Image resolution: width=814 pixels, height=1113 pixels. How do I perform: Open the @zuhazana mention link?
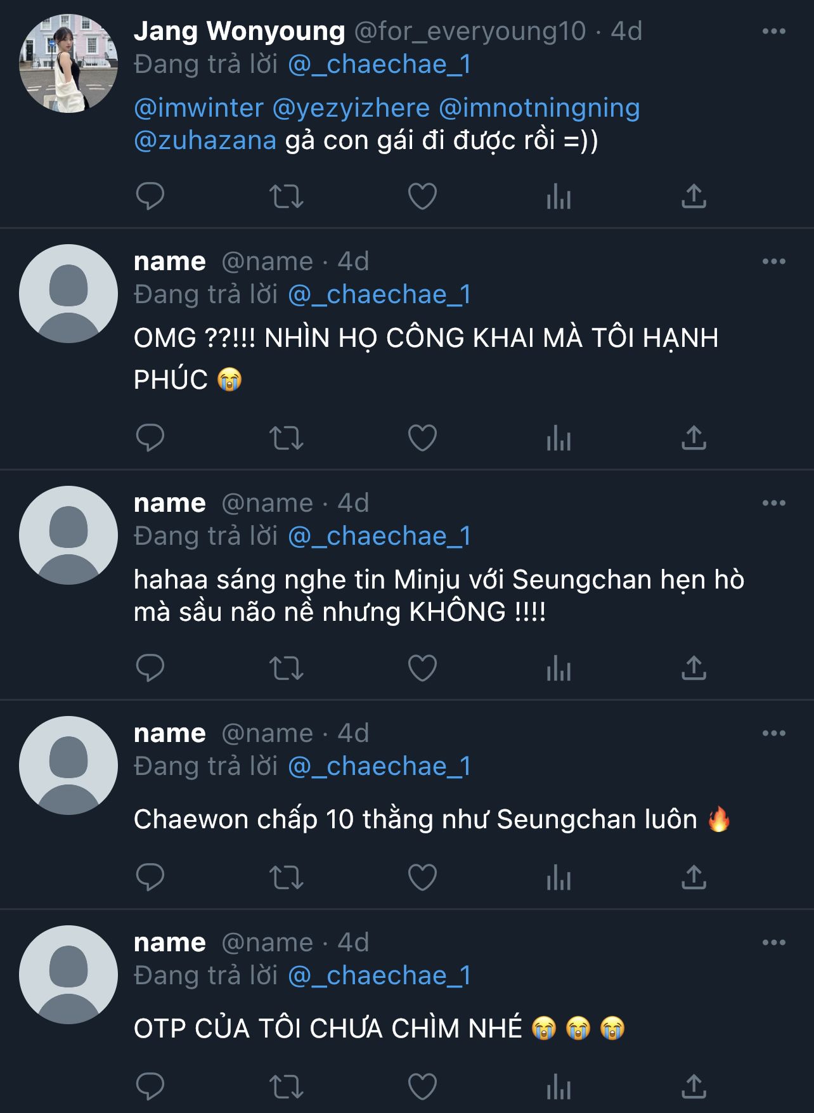pyautogui.click(x=205, y=140)
